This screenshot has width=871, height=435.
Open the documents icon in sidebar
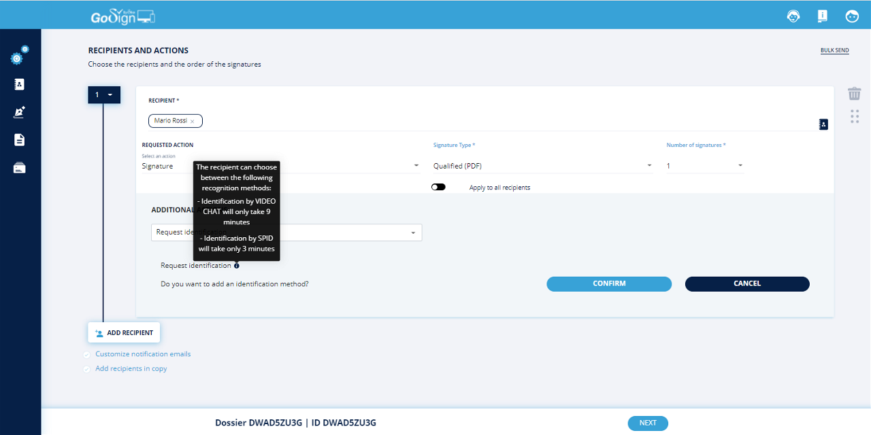(x=20, y=140)
